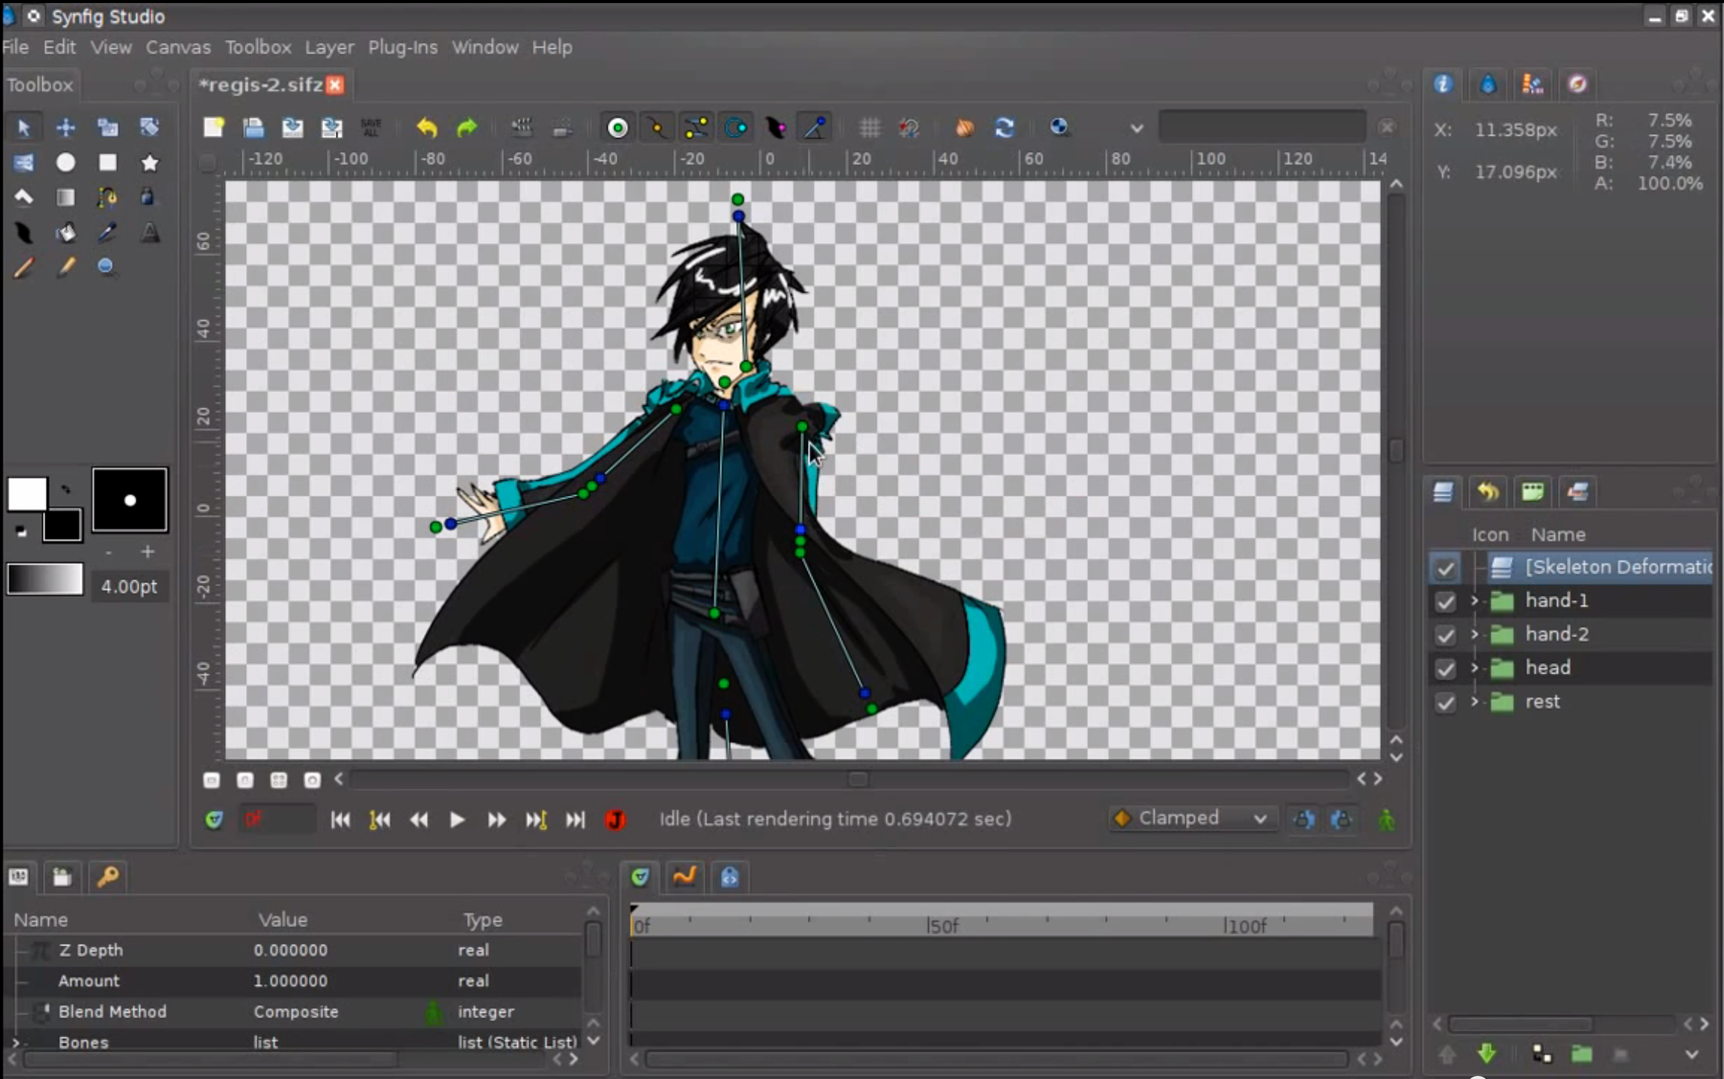Screen dimensions: 1724x1079
Task: Toggle animation record mode
Action: [x=1387, y=819]
